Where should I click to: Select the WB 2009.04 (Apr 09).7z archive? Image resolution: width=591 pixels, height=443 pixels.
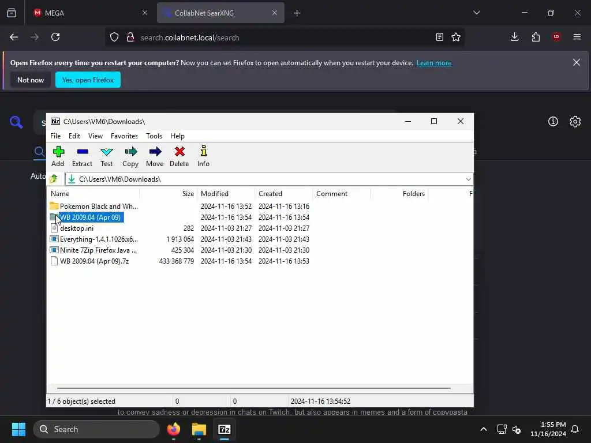[89, 261]
